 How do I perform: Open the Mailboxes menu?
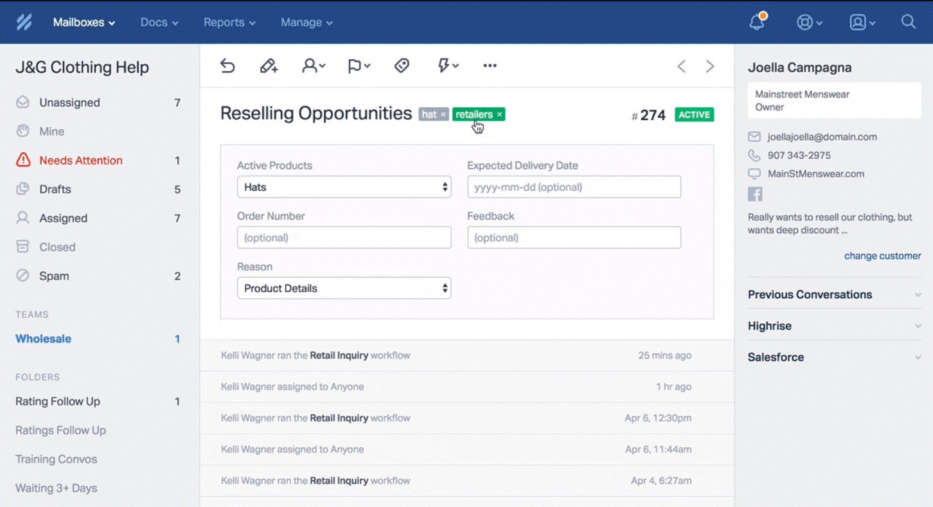point(84,22)
